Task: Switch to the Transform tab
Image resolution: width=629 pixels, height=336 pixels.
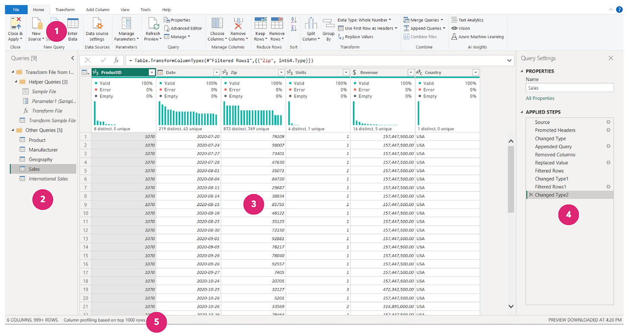Action: point(65,10)
